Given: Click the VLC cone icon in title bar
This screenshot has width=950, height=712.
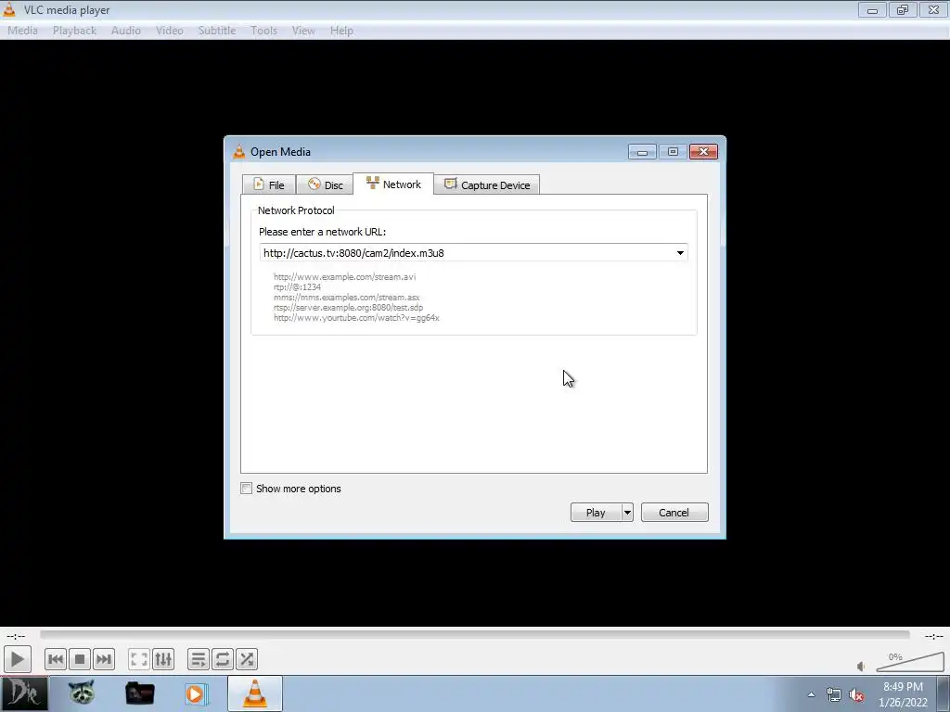Looking at the screenshot, I should [9, 9].
